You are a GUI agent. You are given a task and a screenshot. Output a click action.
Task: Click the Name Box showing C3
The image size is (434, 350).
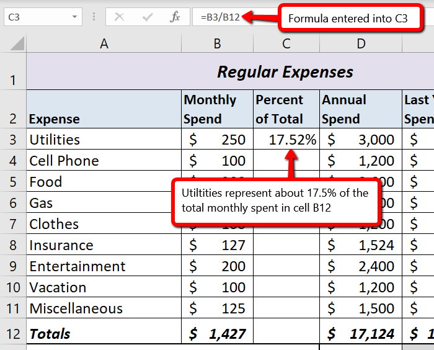coord(43,17)
